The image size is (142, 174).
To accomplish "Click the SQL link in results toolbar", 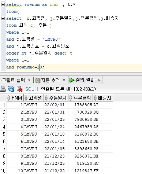I will pos(30,89).
